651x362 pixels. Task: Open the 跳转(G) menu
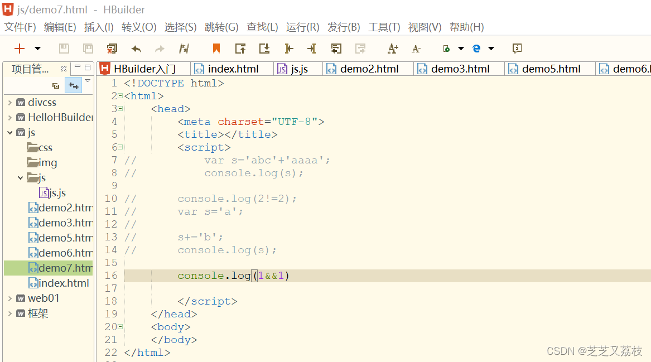click(x=221, y=27)
